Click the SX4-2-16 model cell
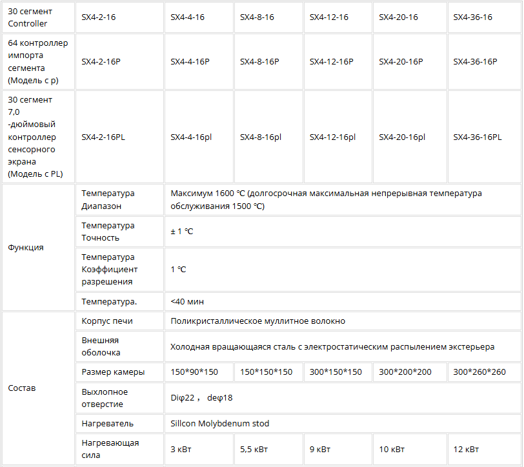524x467 pixels. [99, 17]
